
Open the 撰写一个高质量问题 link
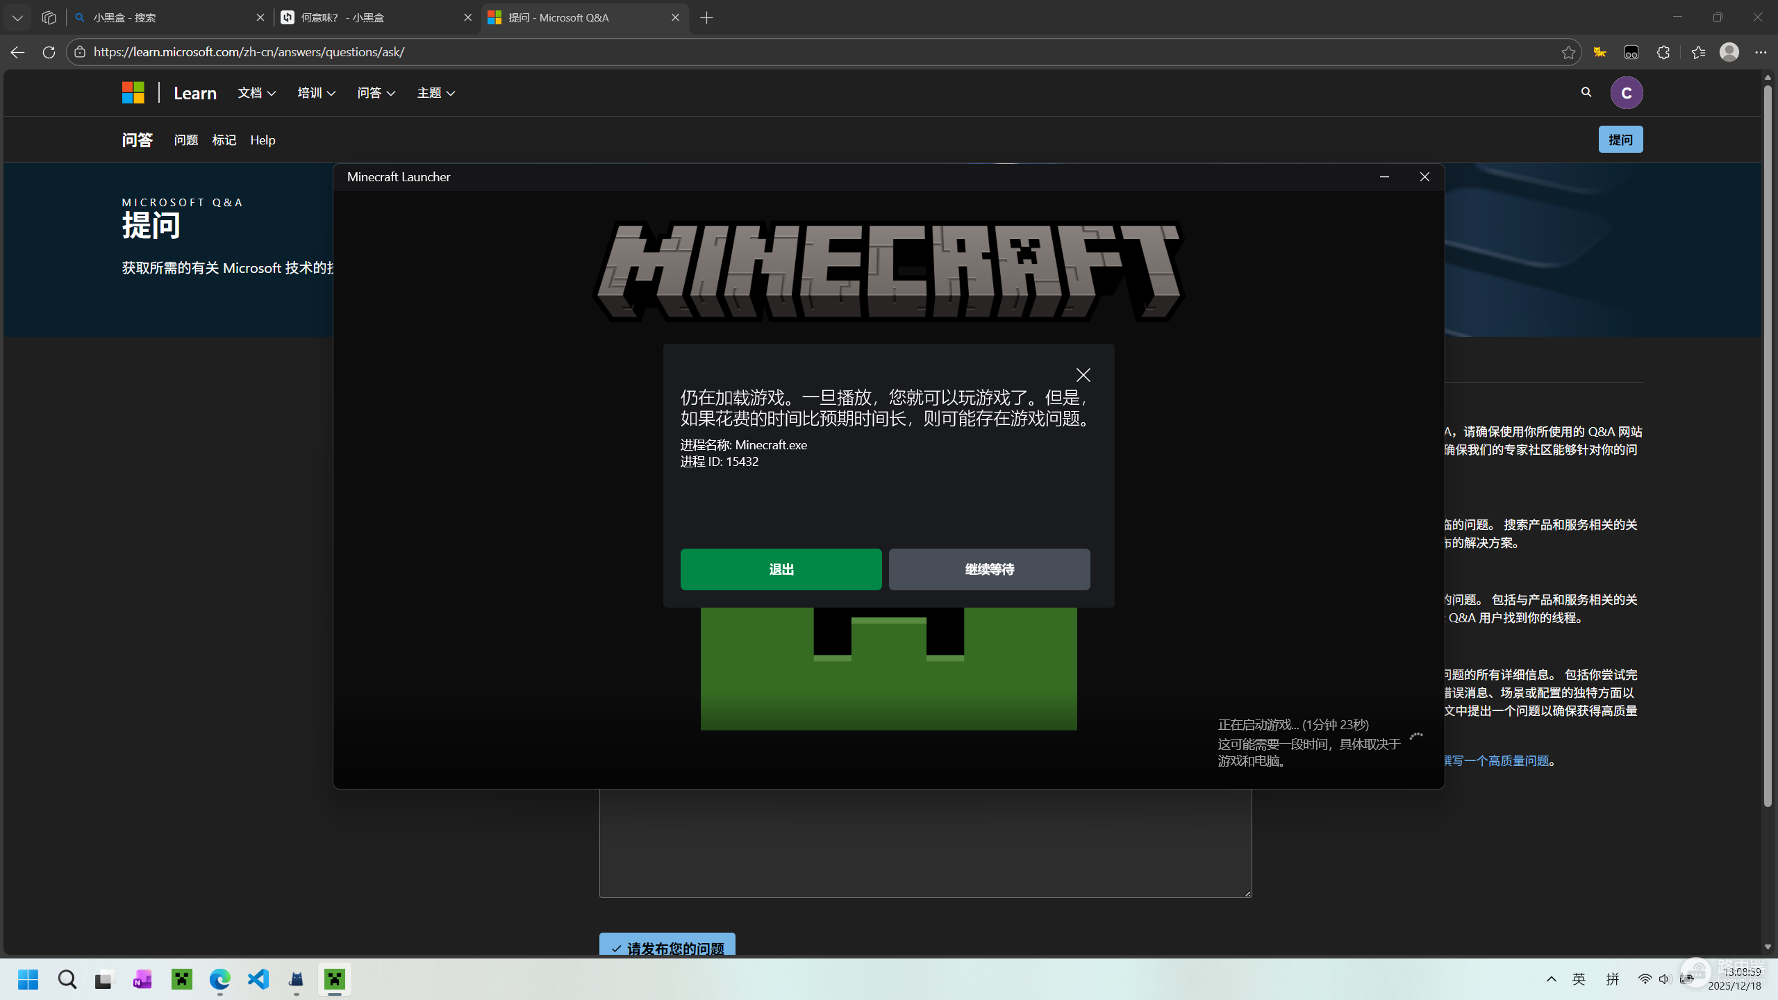tap(1497, 761)
